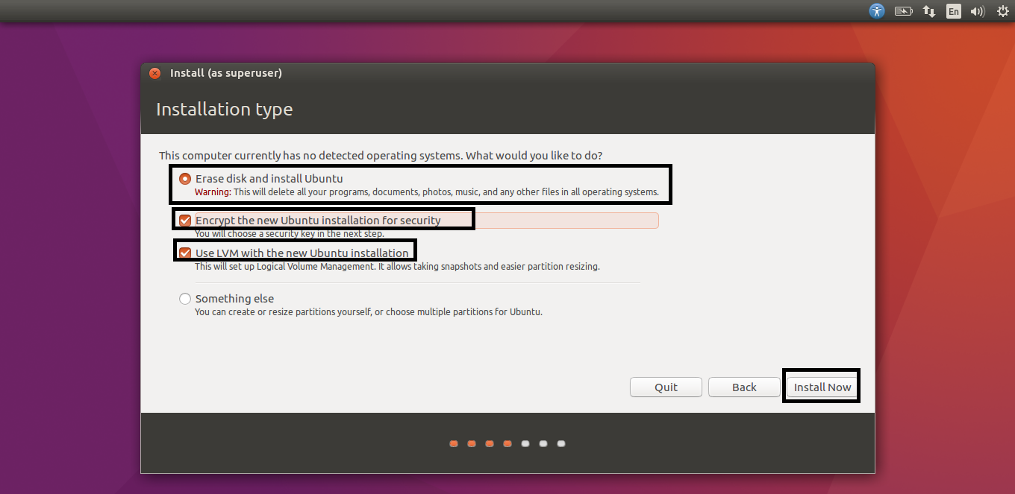The height and width of the screenshot is (494, 1015).
Task: Click 'You can create or resize partitions' text
Action: tap(369, 312)
